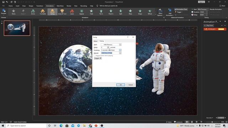Switch to Slide Sorter view icon
The width and height of the screenshot is (228, 128).
[192, 122]
